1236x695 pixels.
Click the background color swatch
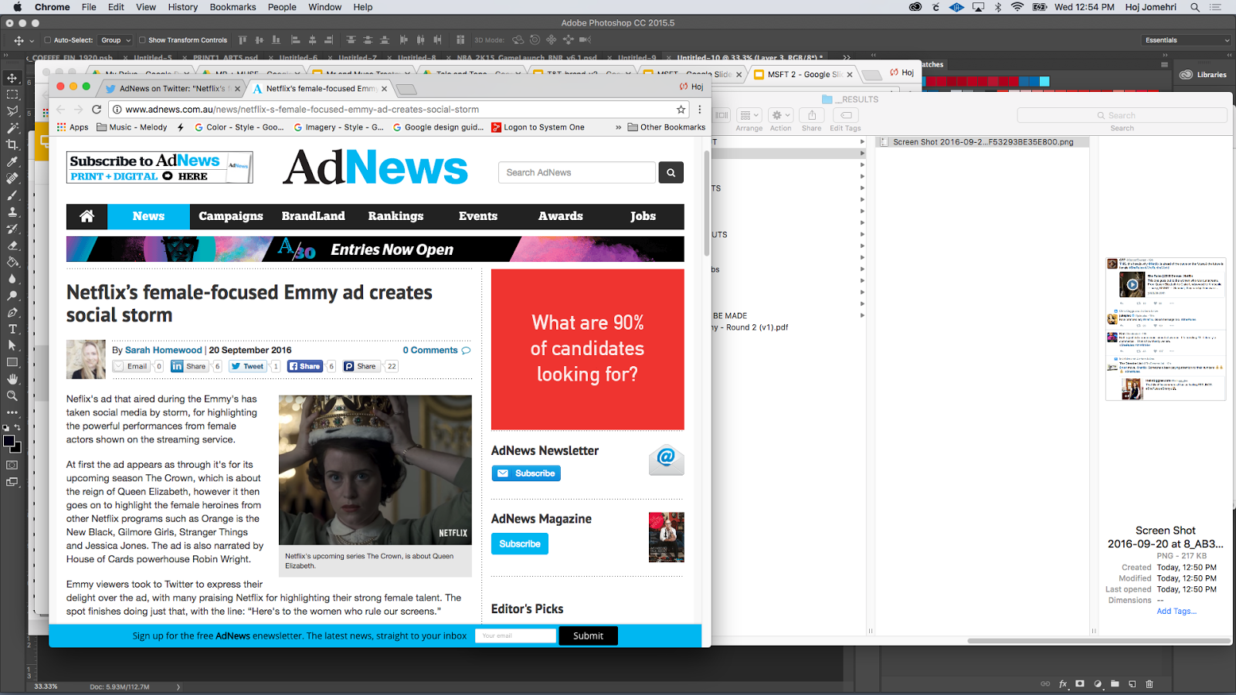pyautogui.click(x=16, y=447)
